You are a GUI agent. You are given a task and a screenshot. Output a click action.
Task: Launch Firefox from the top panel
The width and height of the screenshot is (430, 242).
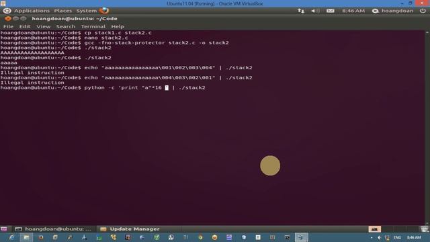pos(104,11)
